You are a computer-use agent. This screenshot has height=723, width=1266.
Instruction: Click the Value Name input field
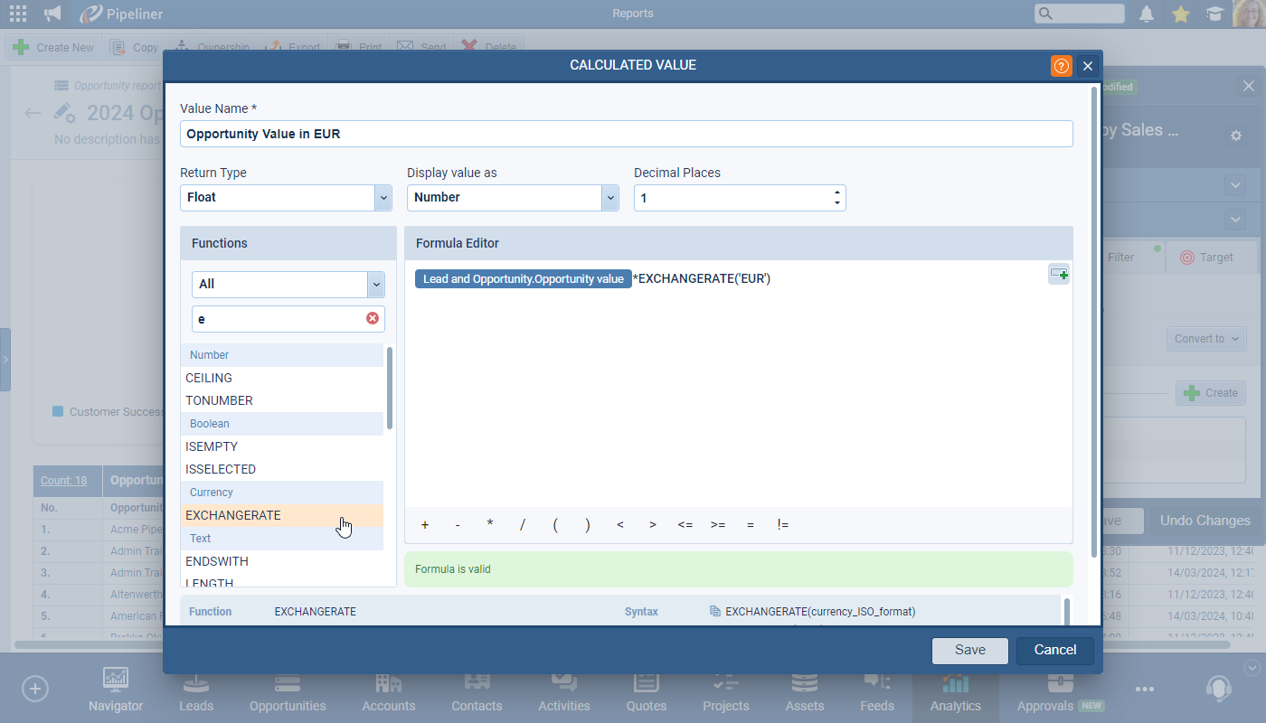(626, 134)
